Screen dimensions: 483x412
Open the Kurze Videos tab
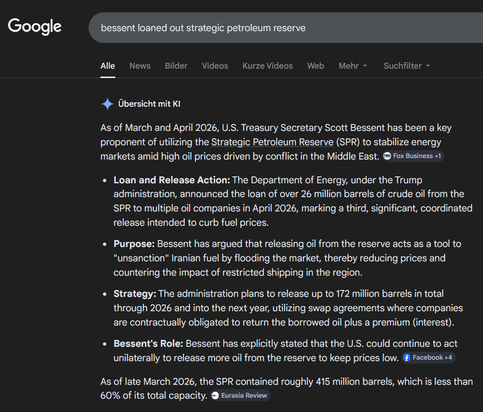[267, 66]
